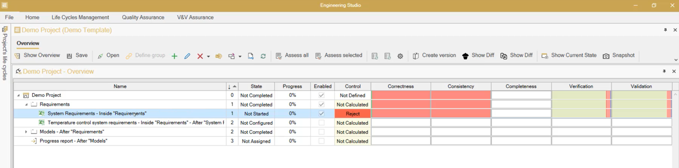This screenshot has height=168, width=679.
Task: Collapse the Requirements tree node
Action: 26,105
